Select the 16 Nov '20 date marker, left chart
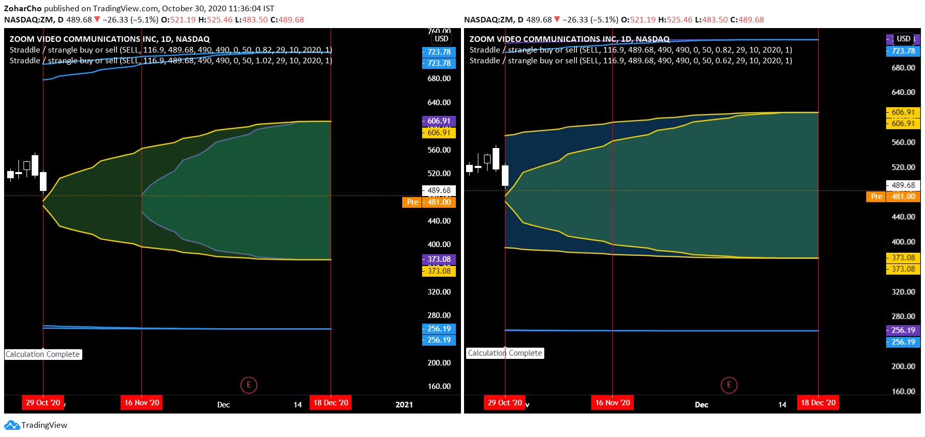The height and width of the screenshot is (437, 925). coord(142,402)
